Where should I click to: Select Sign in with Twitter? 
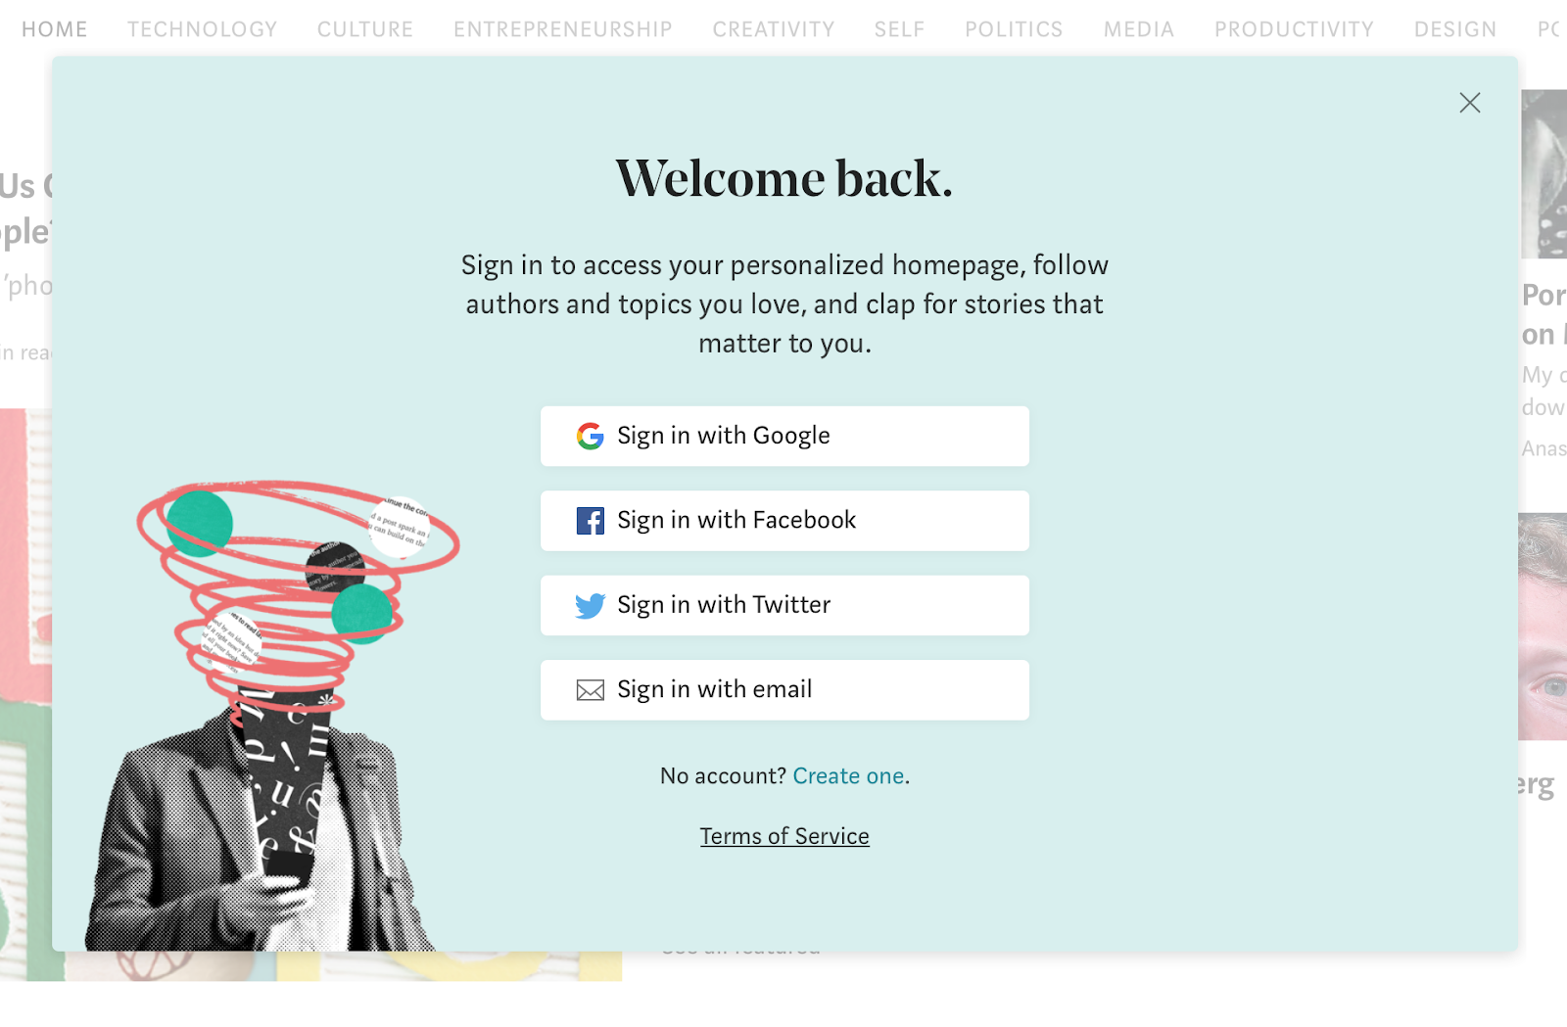point(784,605)
